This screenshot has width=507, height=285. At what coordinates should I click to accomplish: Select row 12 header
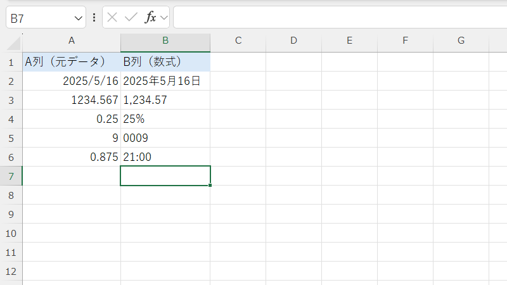(11, 271)
